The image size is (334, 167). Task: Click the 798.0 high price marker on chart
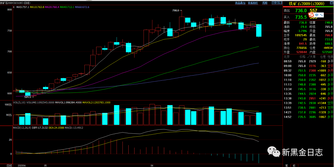coord(176,10)
